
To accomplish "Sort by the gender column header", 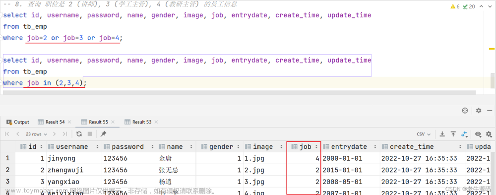I will pyautogui.click(x=220, y=146).
